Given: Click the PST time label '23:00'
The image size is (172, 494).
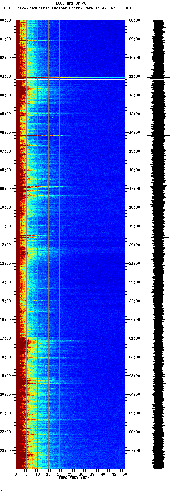Looking at the screenshot, I should coord(5,451).
